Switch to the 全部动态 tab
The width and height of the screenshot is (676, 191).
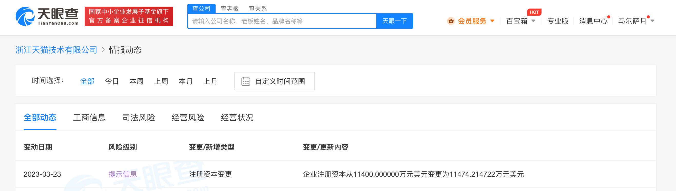pos(40,118)
